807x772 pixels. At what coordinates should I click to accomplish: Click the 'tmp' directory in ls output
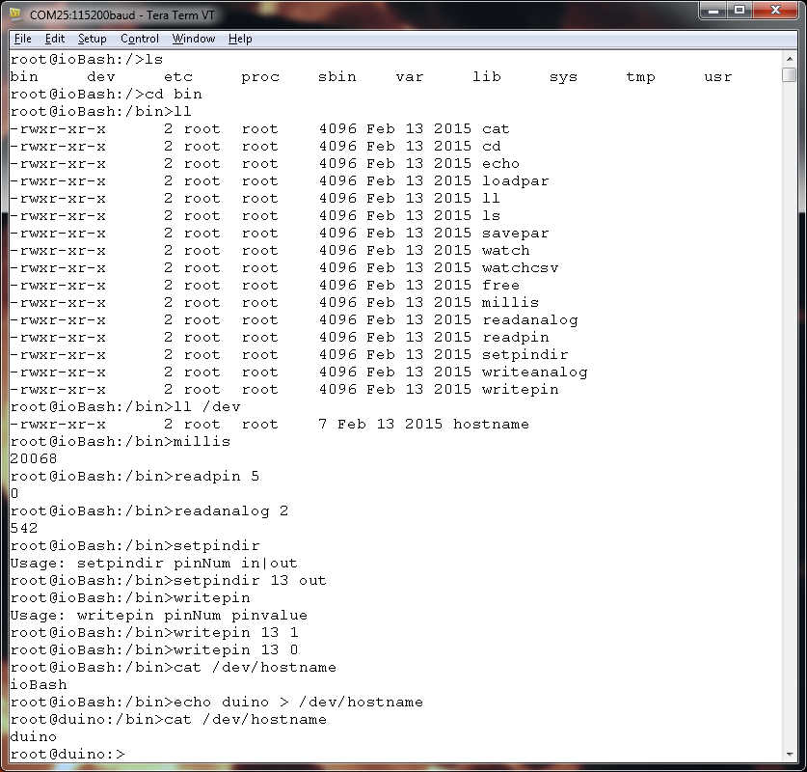(640, 77)
